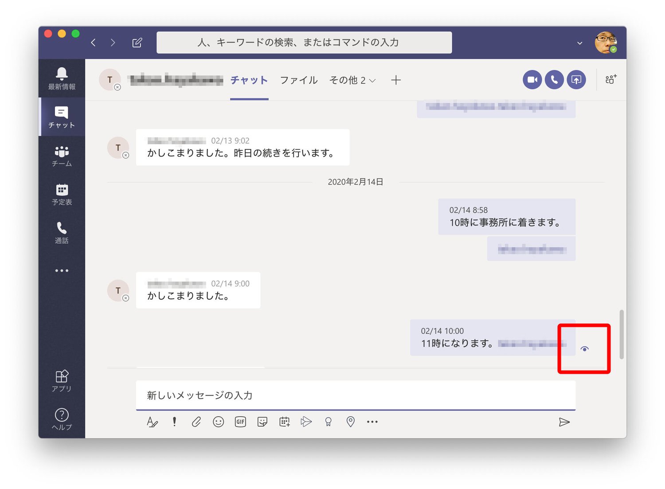
Task: Attach a file with paperclip icon
Action: 196,422
